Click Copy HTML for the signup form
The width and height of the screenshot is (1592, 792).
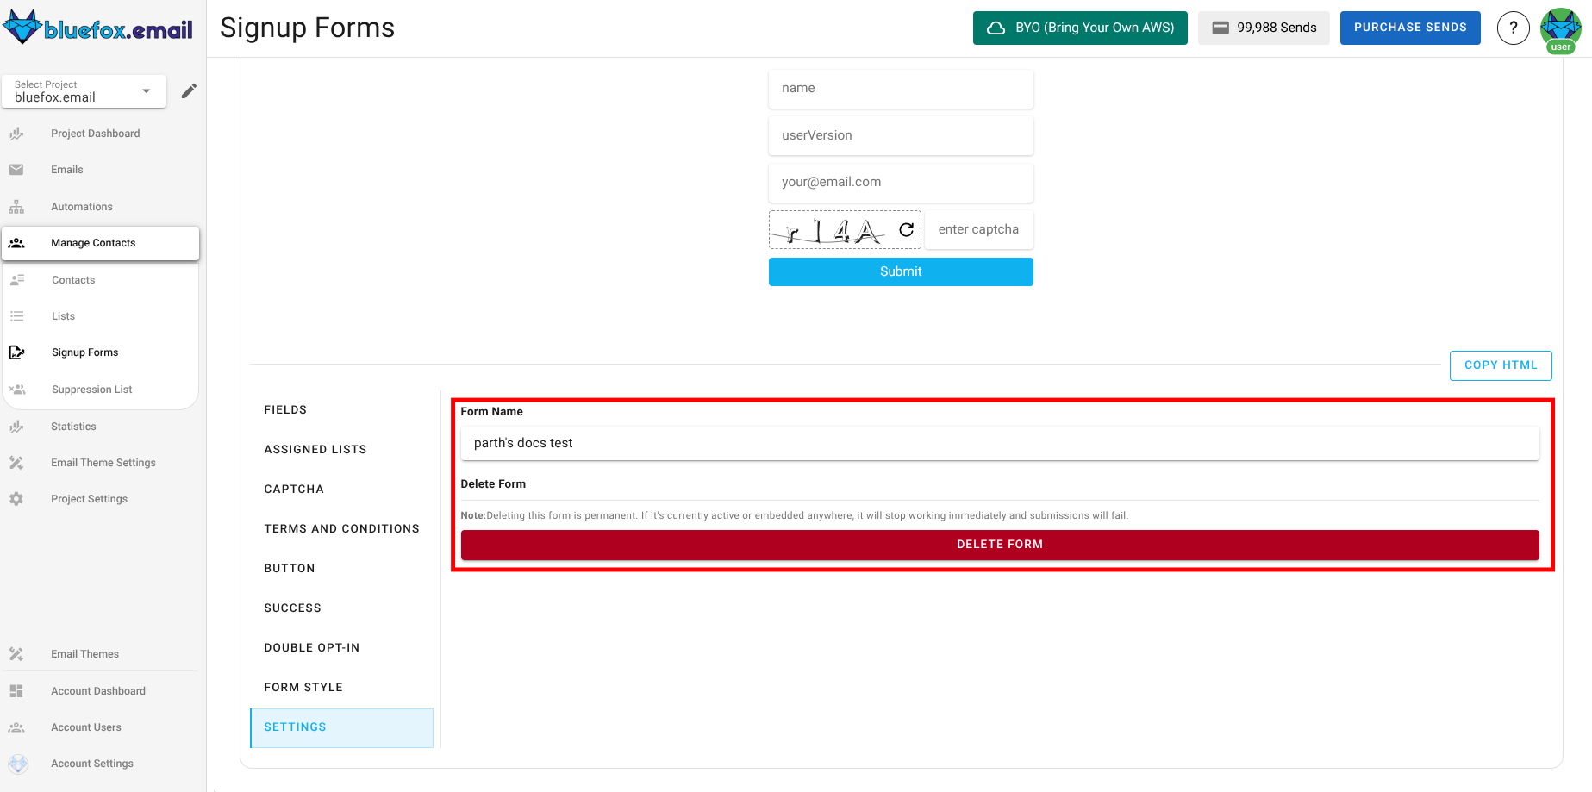(x=1500, y=365)
